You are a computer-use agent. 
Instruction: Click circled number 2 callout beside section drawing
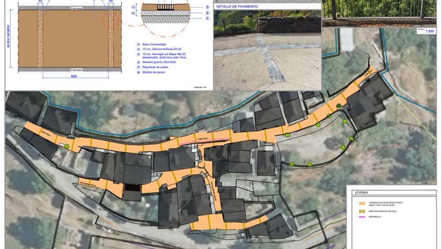coord(207,13)
